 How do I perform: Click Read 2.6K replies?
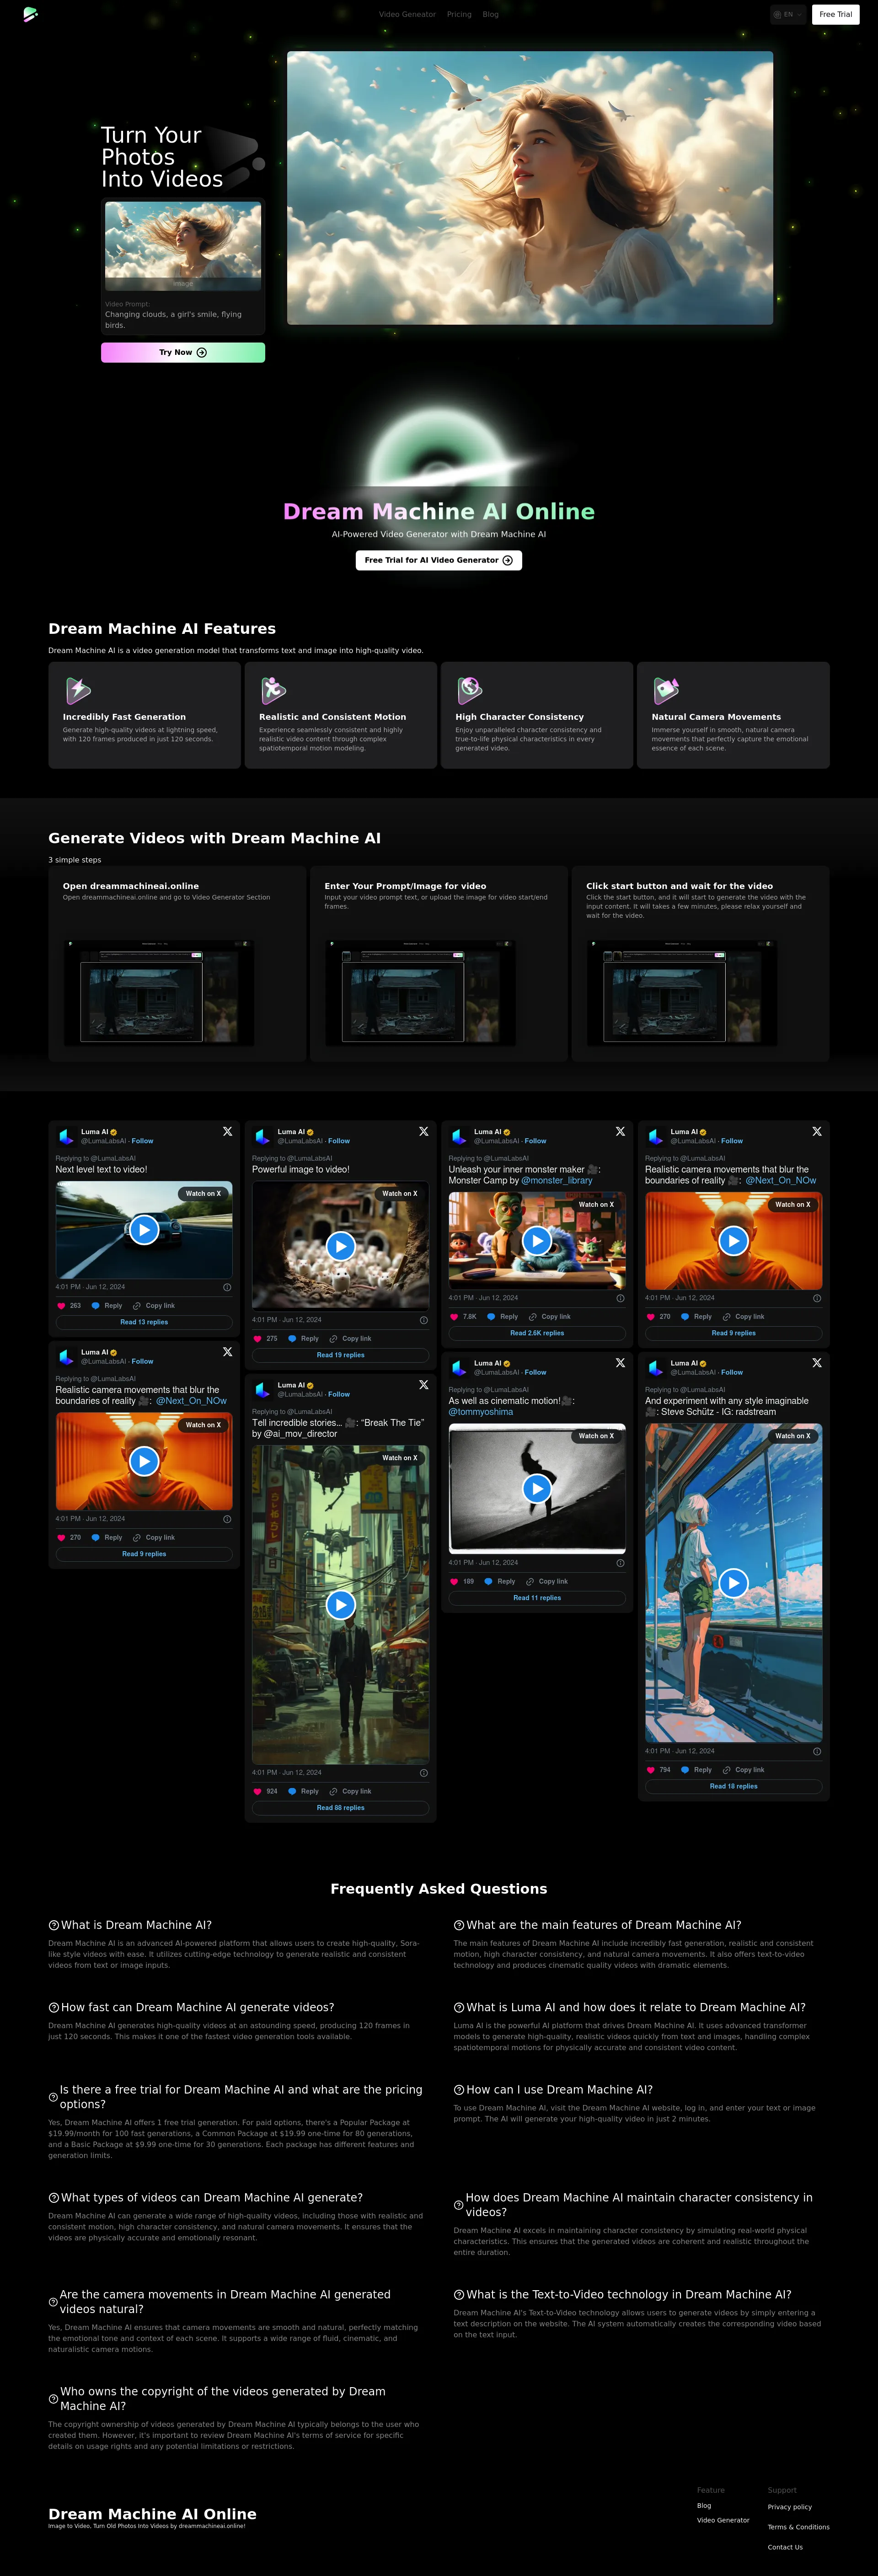pyautogui.click(x=537, y=1333)
